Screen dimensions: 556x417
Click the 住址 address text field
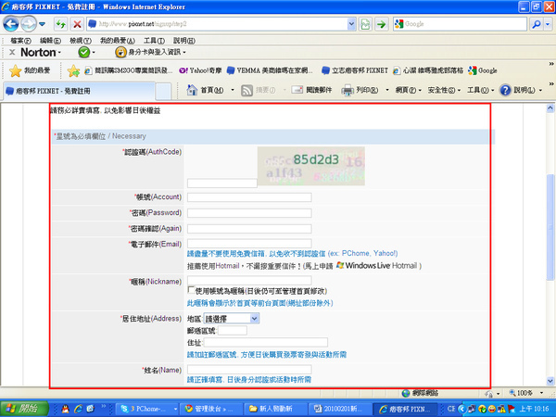pyautogui.click(x=266, y=342)
